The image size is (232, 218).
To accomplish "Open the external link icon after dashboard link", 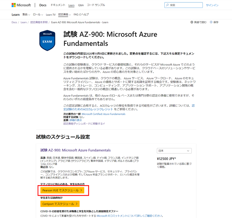I will 104,124.
